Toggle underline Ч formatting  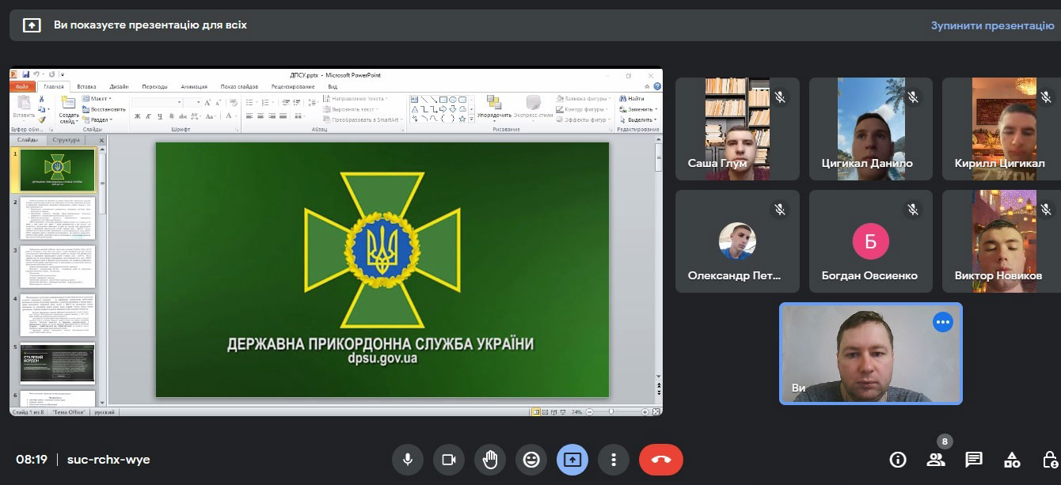(159, 116)
